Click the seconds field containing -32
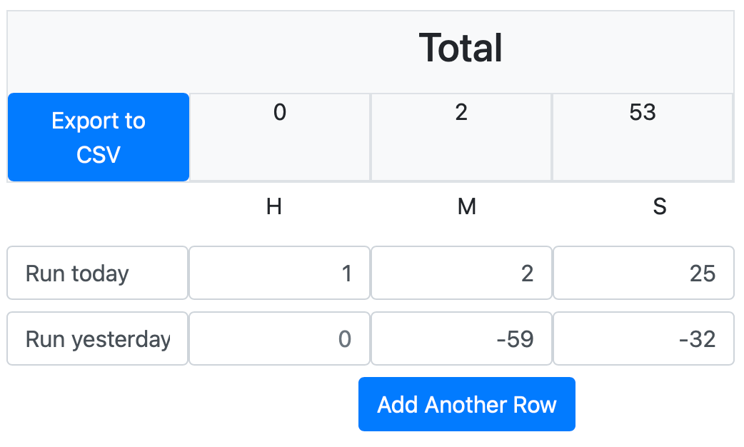 (643, 338)
